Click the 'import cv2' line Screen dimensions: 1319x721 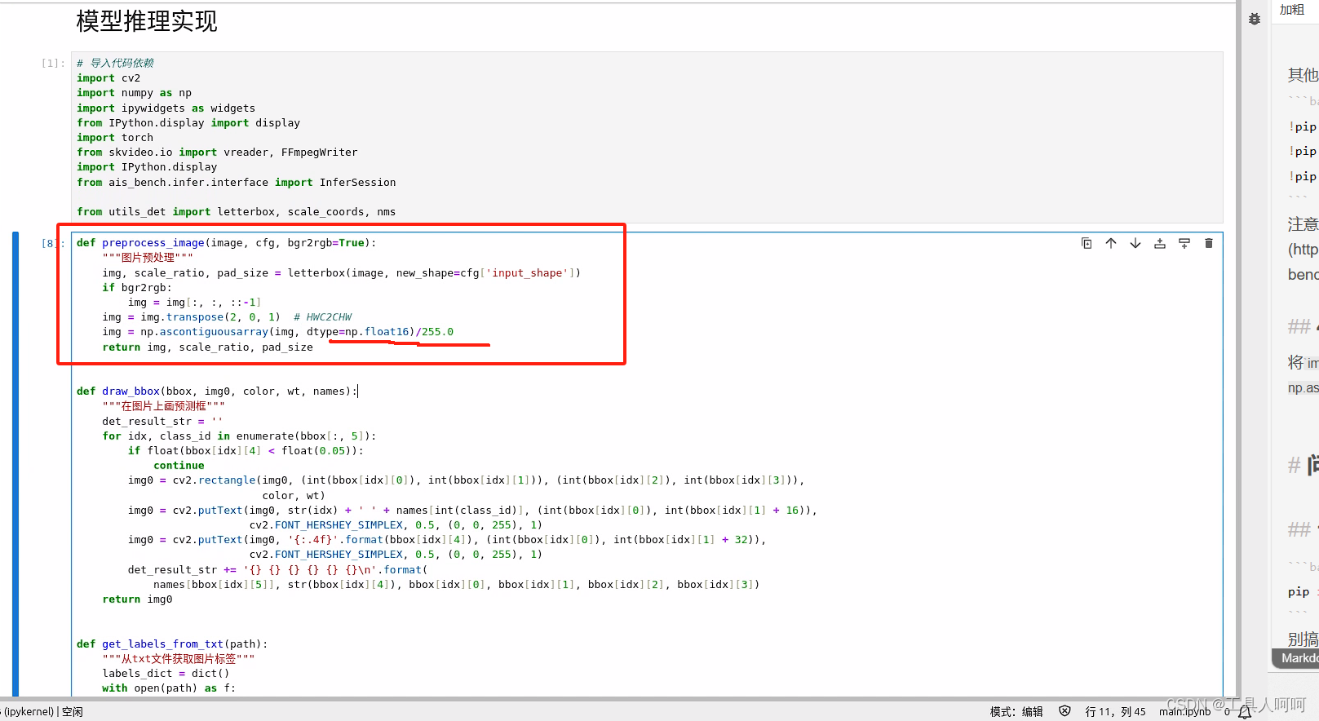coord(108,78)
